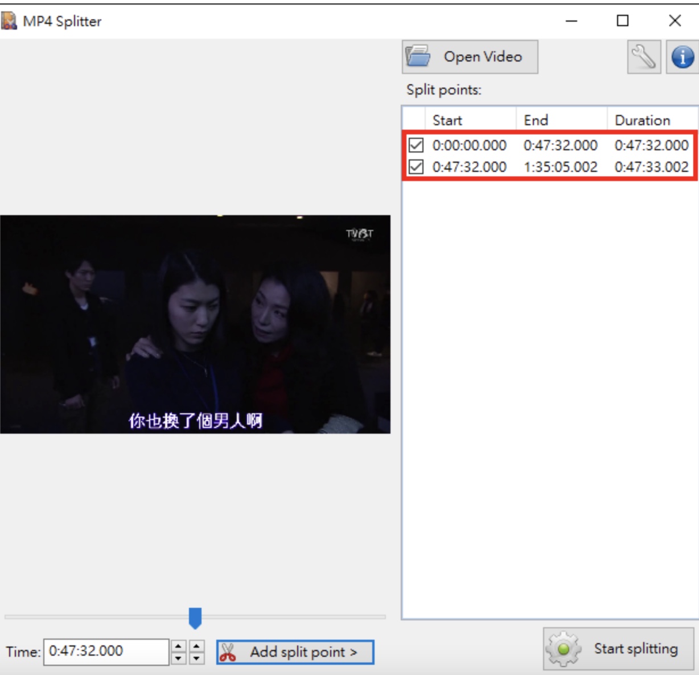Click the timeline slider thumb

click(x=195, y=618)
